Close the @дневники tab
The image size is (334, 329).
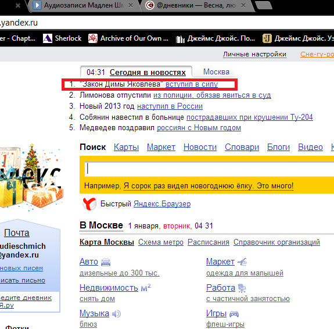coord(243,5)
